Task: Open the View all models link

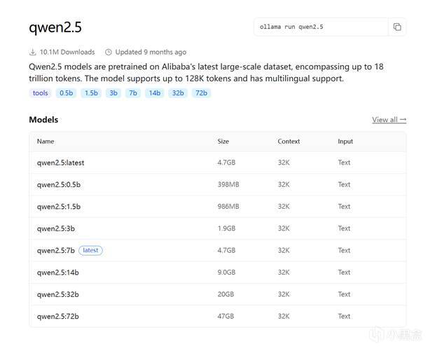Action: [x=389, y=120]
